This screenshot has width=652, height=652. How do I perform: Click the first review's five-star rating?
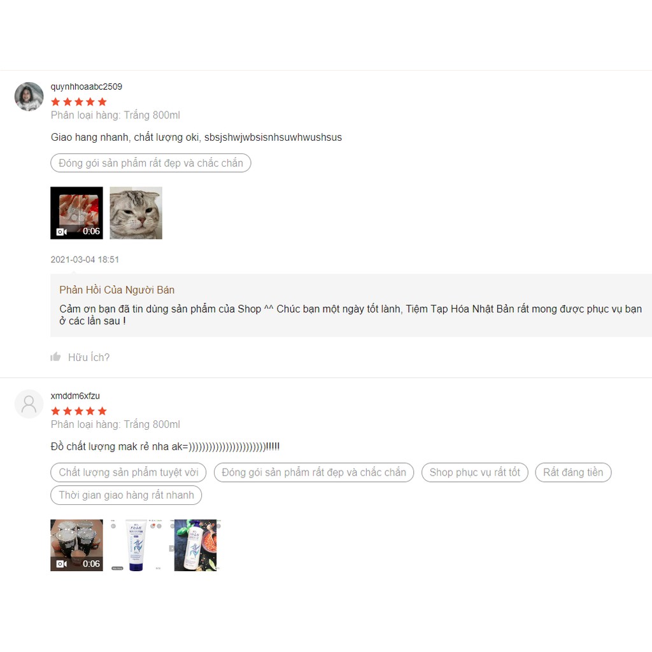tap(79, 102)
